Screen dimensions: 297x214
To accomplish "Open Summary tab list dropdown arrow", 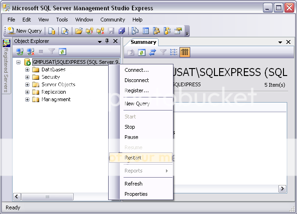I will [x=280, y=42].
